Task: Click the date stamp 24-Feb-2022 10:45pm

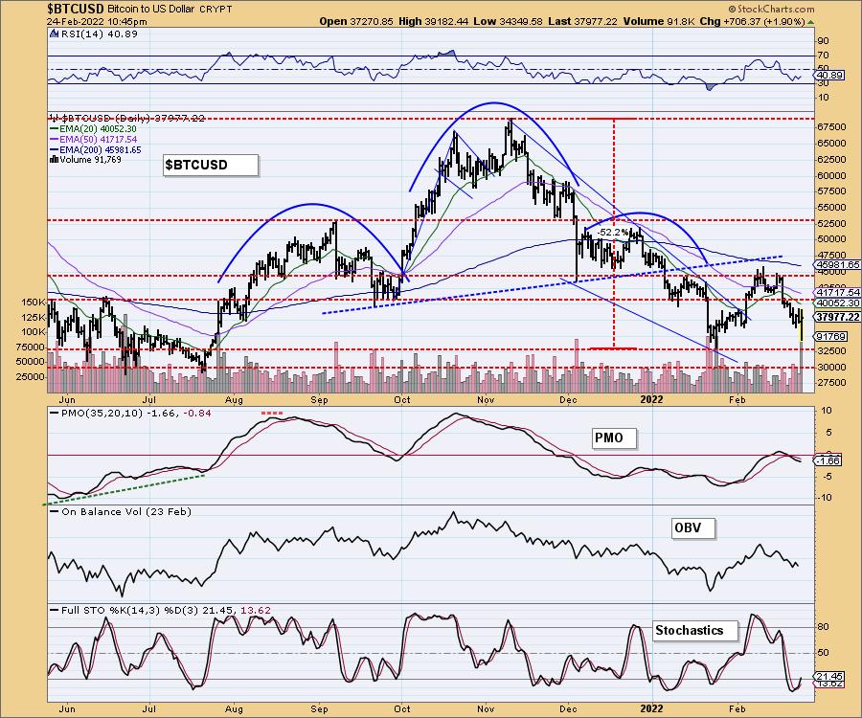Action: 97,22
